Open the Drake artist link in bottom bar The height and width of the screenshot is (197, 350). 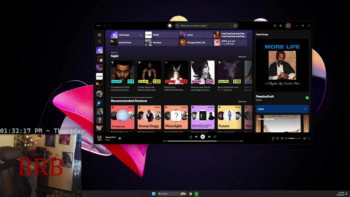[107, 140]
